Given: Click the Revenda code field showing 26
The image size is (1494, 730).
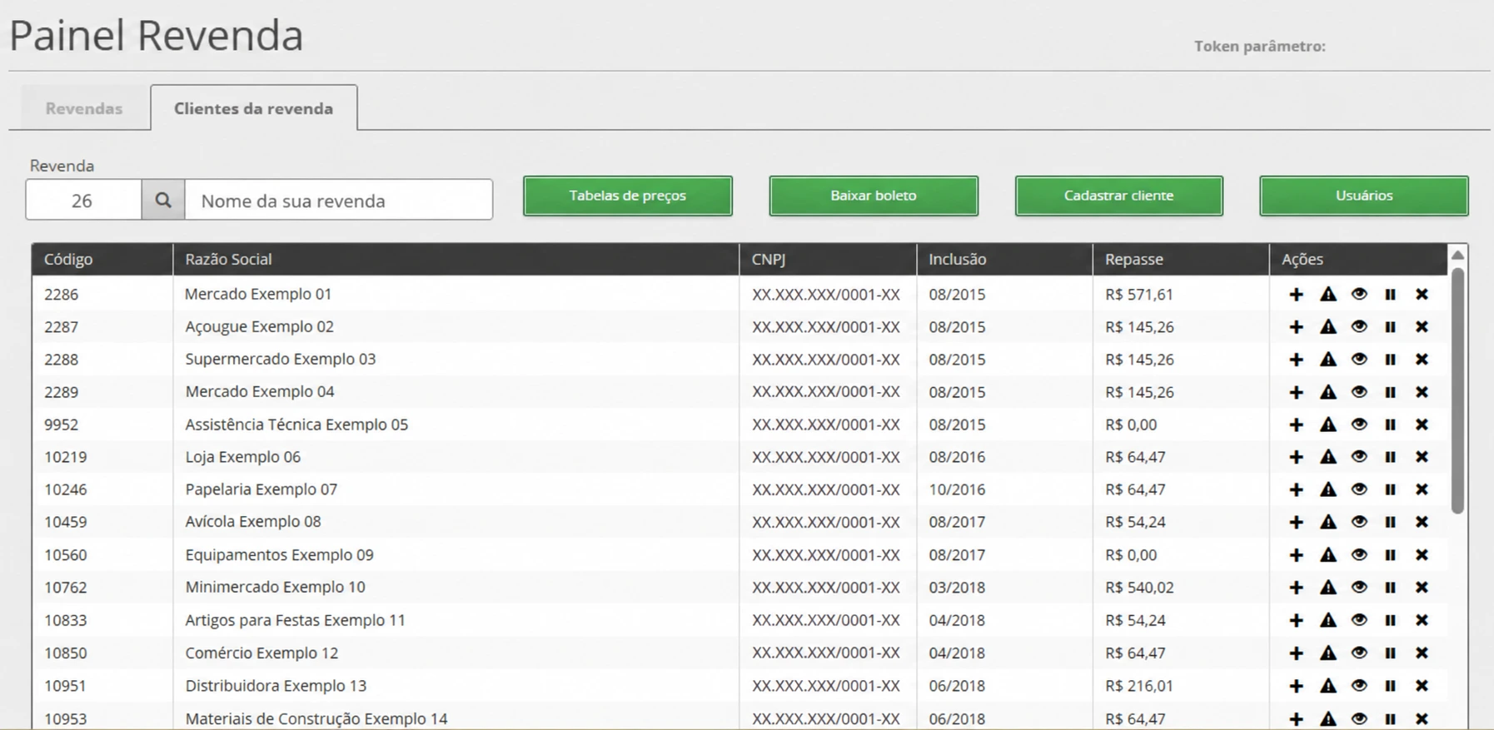Looking at the screenshot, I should [x=83, y=200].
